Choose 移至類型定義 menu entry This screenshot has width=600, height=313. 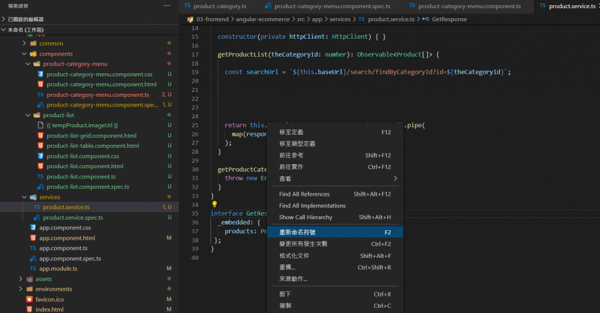point(335,144)
